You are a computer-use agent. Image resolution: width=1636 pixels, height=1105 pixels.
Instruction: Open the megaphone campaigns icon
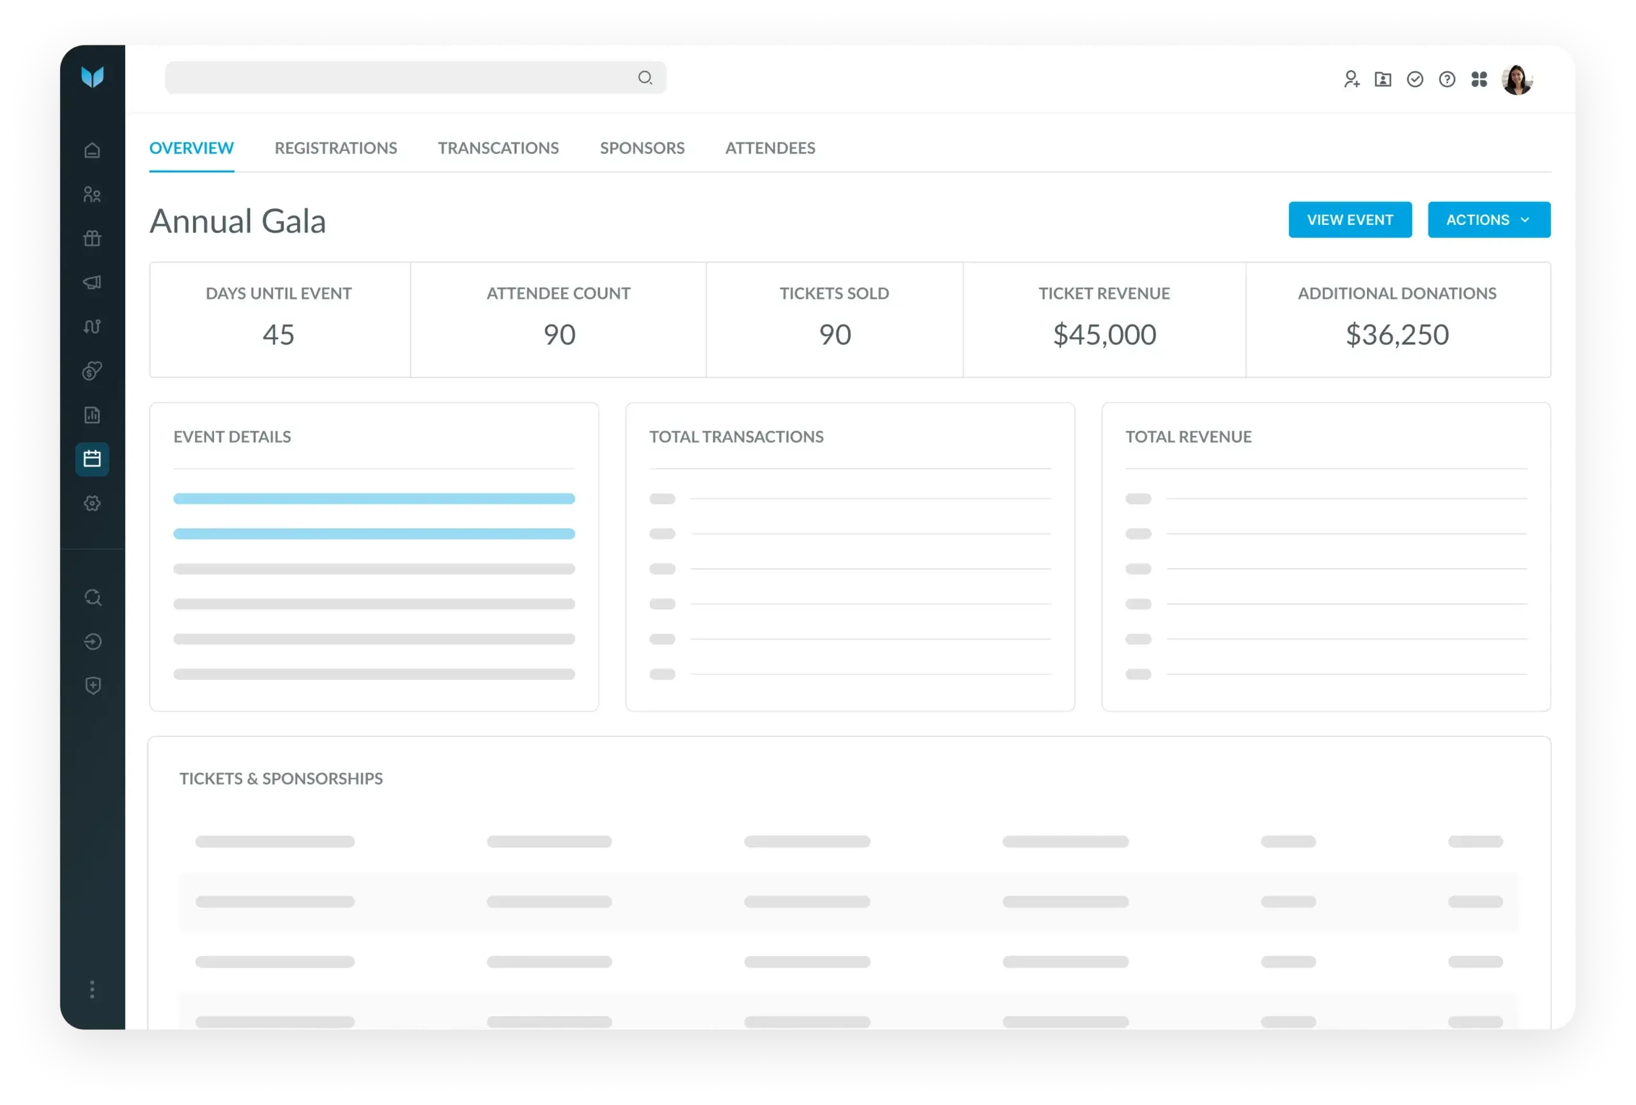92,282
